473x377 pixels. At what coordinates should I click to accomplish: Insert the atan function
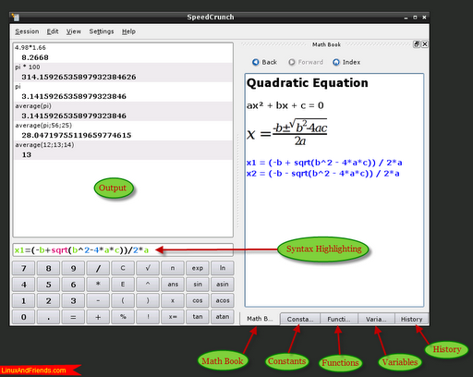pos(223,317)
